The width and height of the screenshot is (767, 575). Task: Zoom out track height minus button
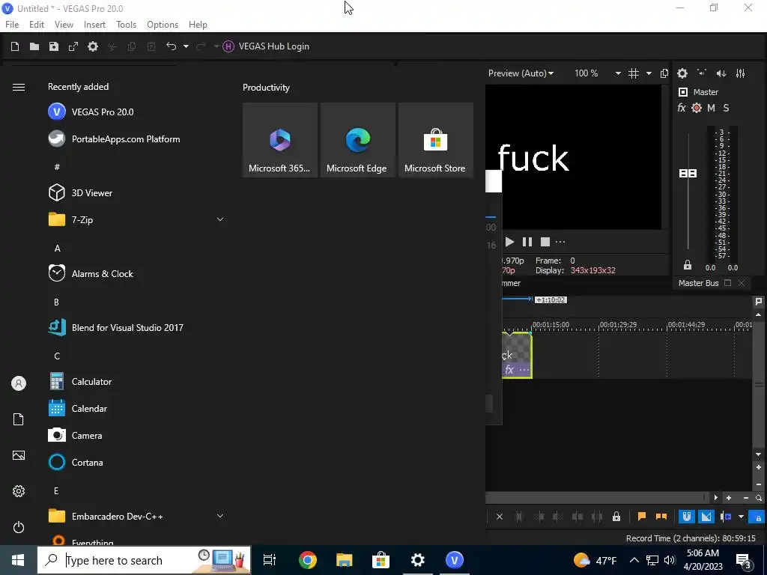(759, 484)
